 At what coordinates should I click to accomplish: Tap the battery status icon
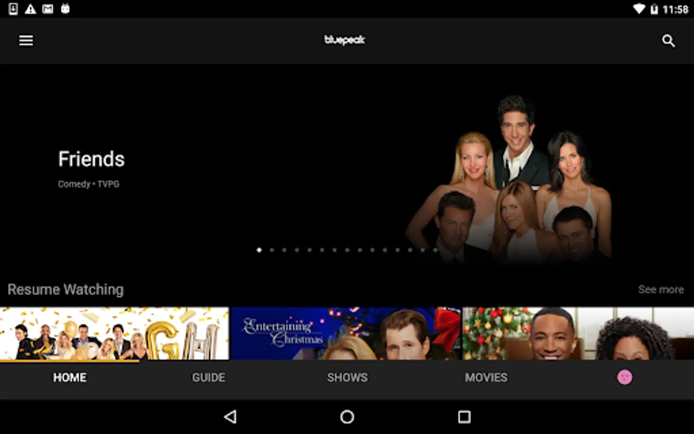tap(654, 9)
